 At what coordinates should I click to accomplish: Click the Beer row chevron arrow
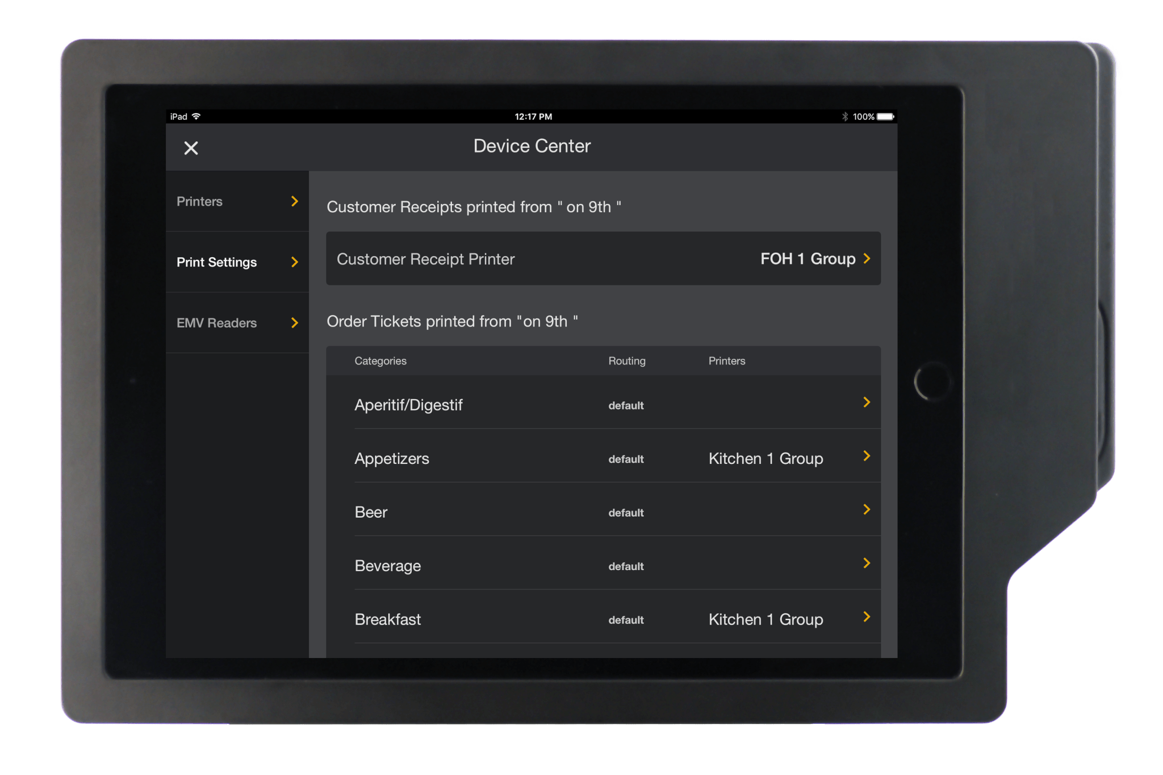(x=867, y=510)
